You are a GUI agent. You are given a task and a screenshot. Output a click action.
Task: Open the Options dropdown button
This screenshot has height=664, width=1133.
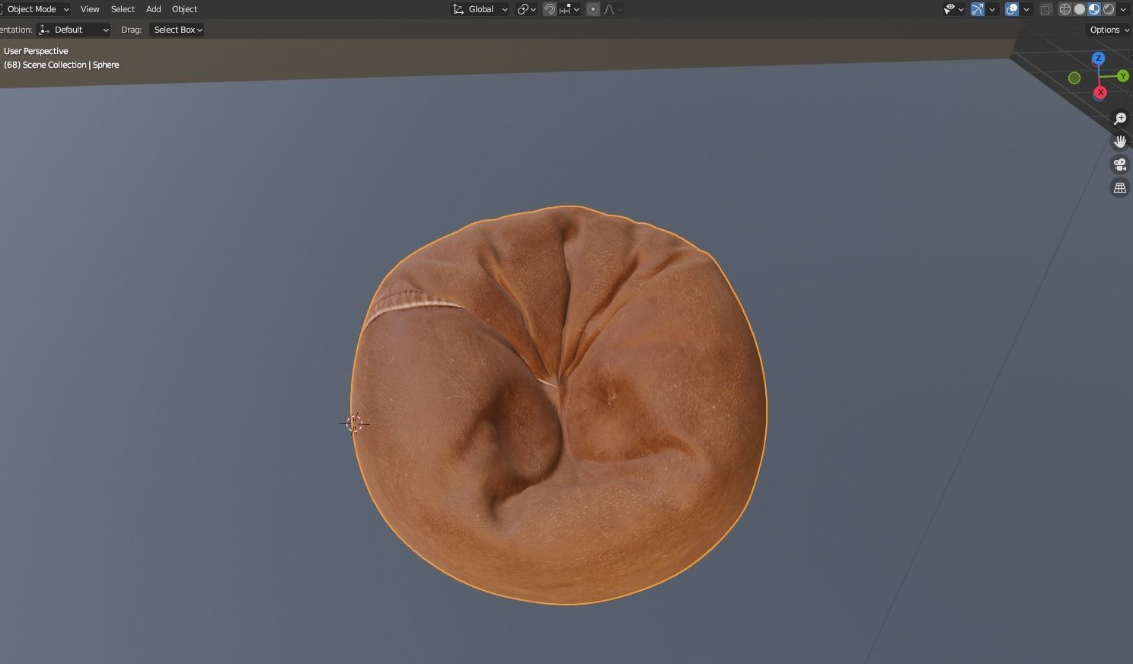click(x=1109, y=30)
